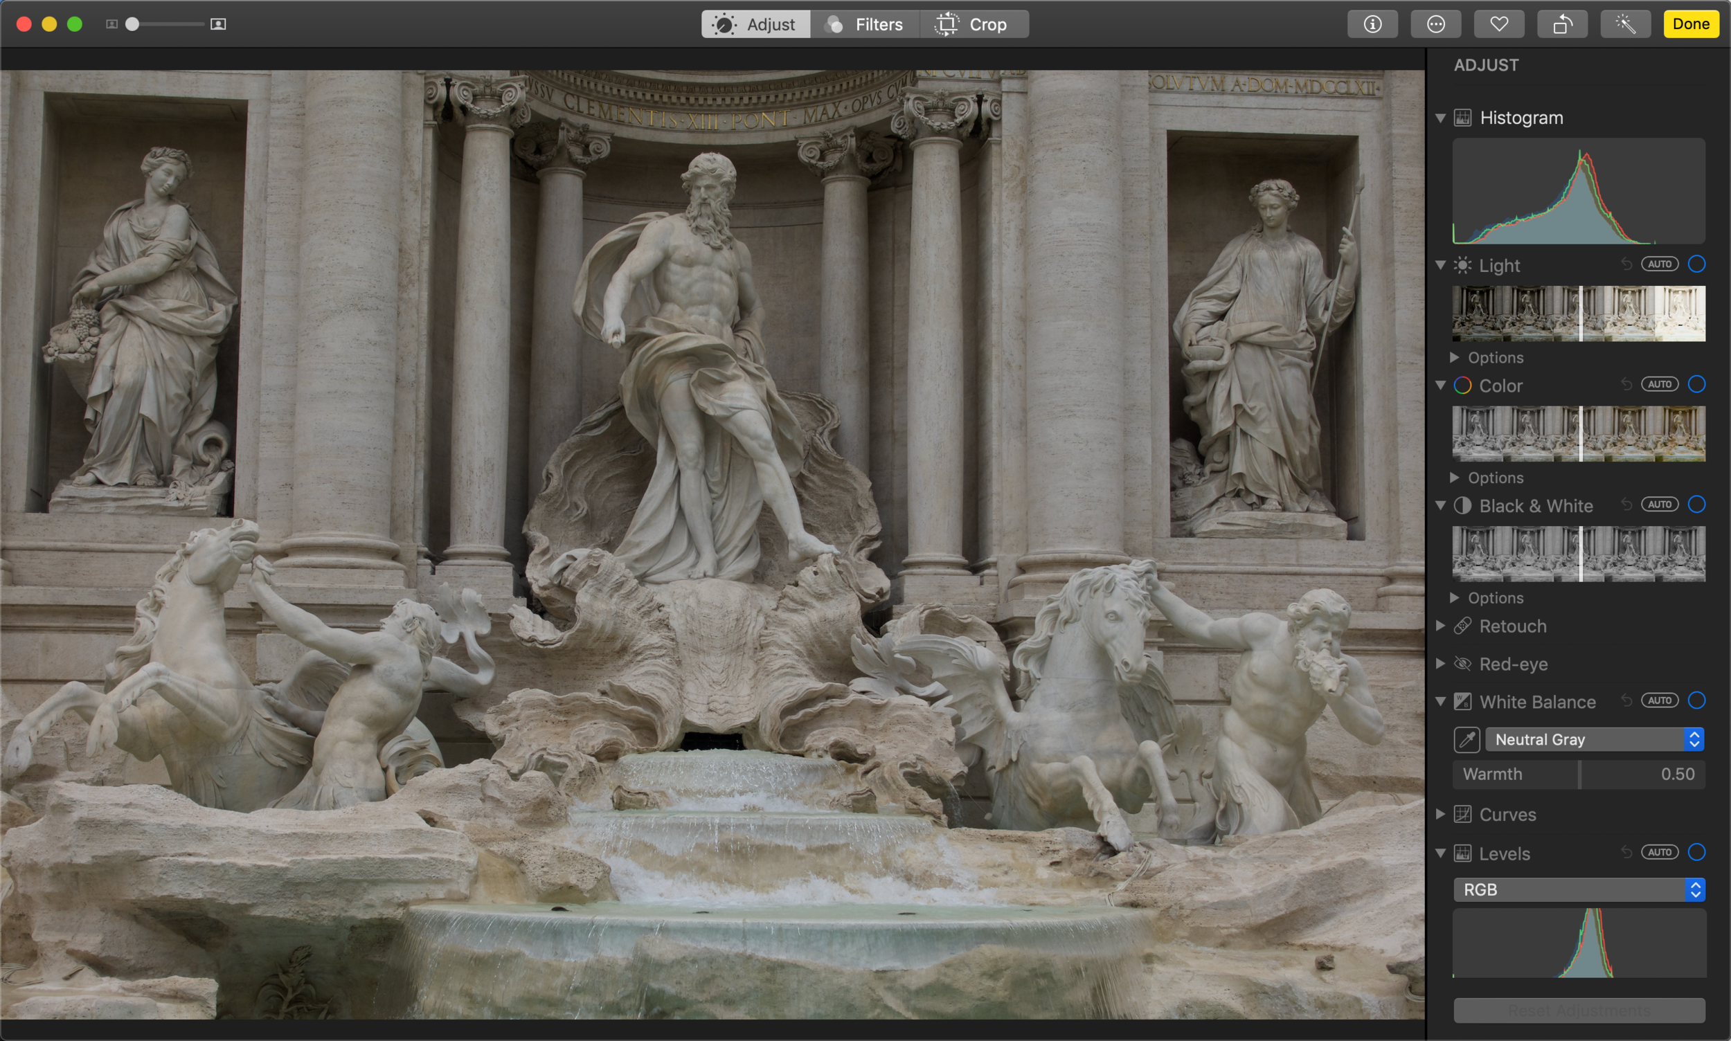Click the Histogram panel icon
Screen dimensions: 1731x1041
click(x=1463, y=118)
